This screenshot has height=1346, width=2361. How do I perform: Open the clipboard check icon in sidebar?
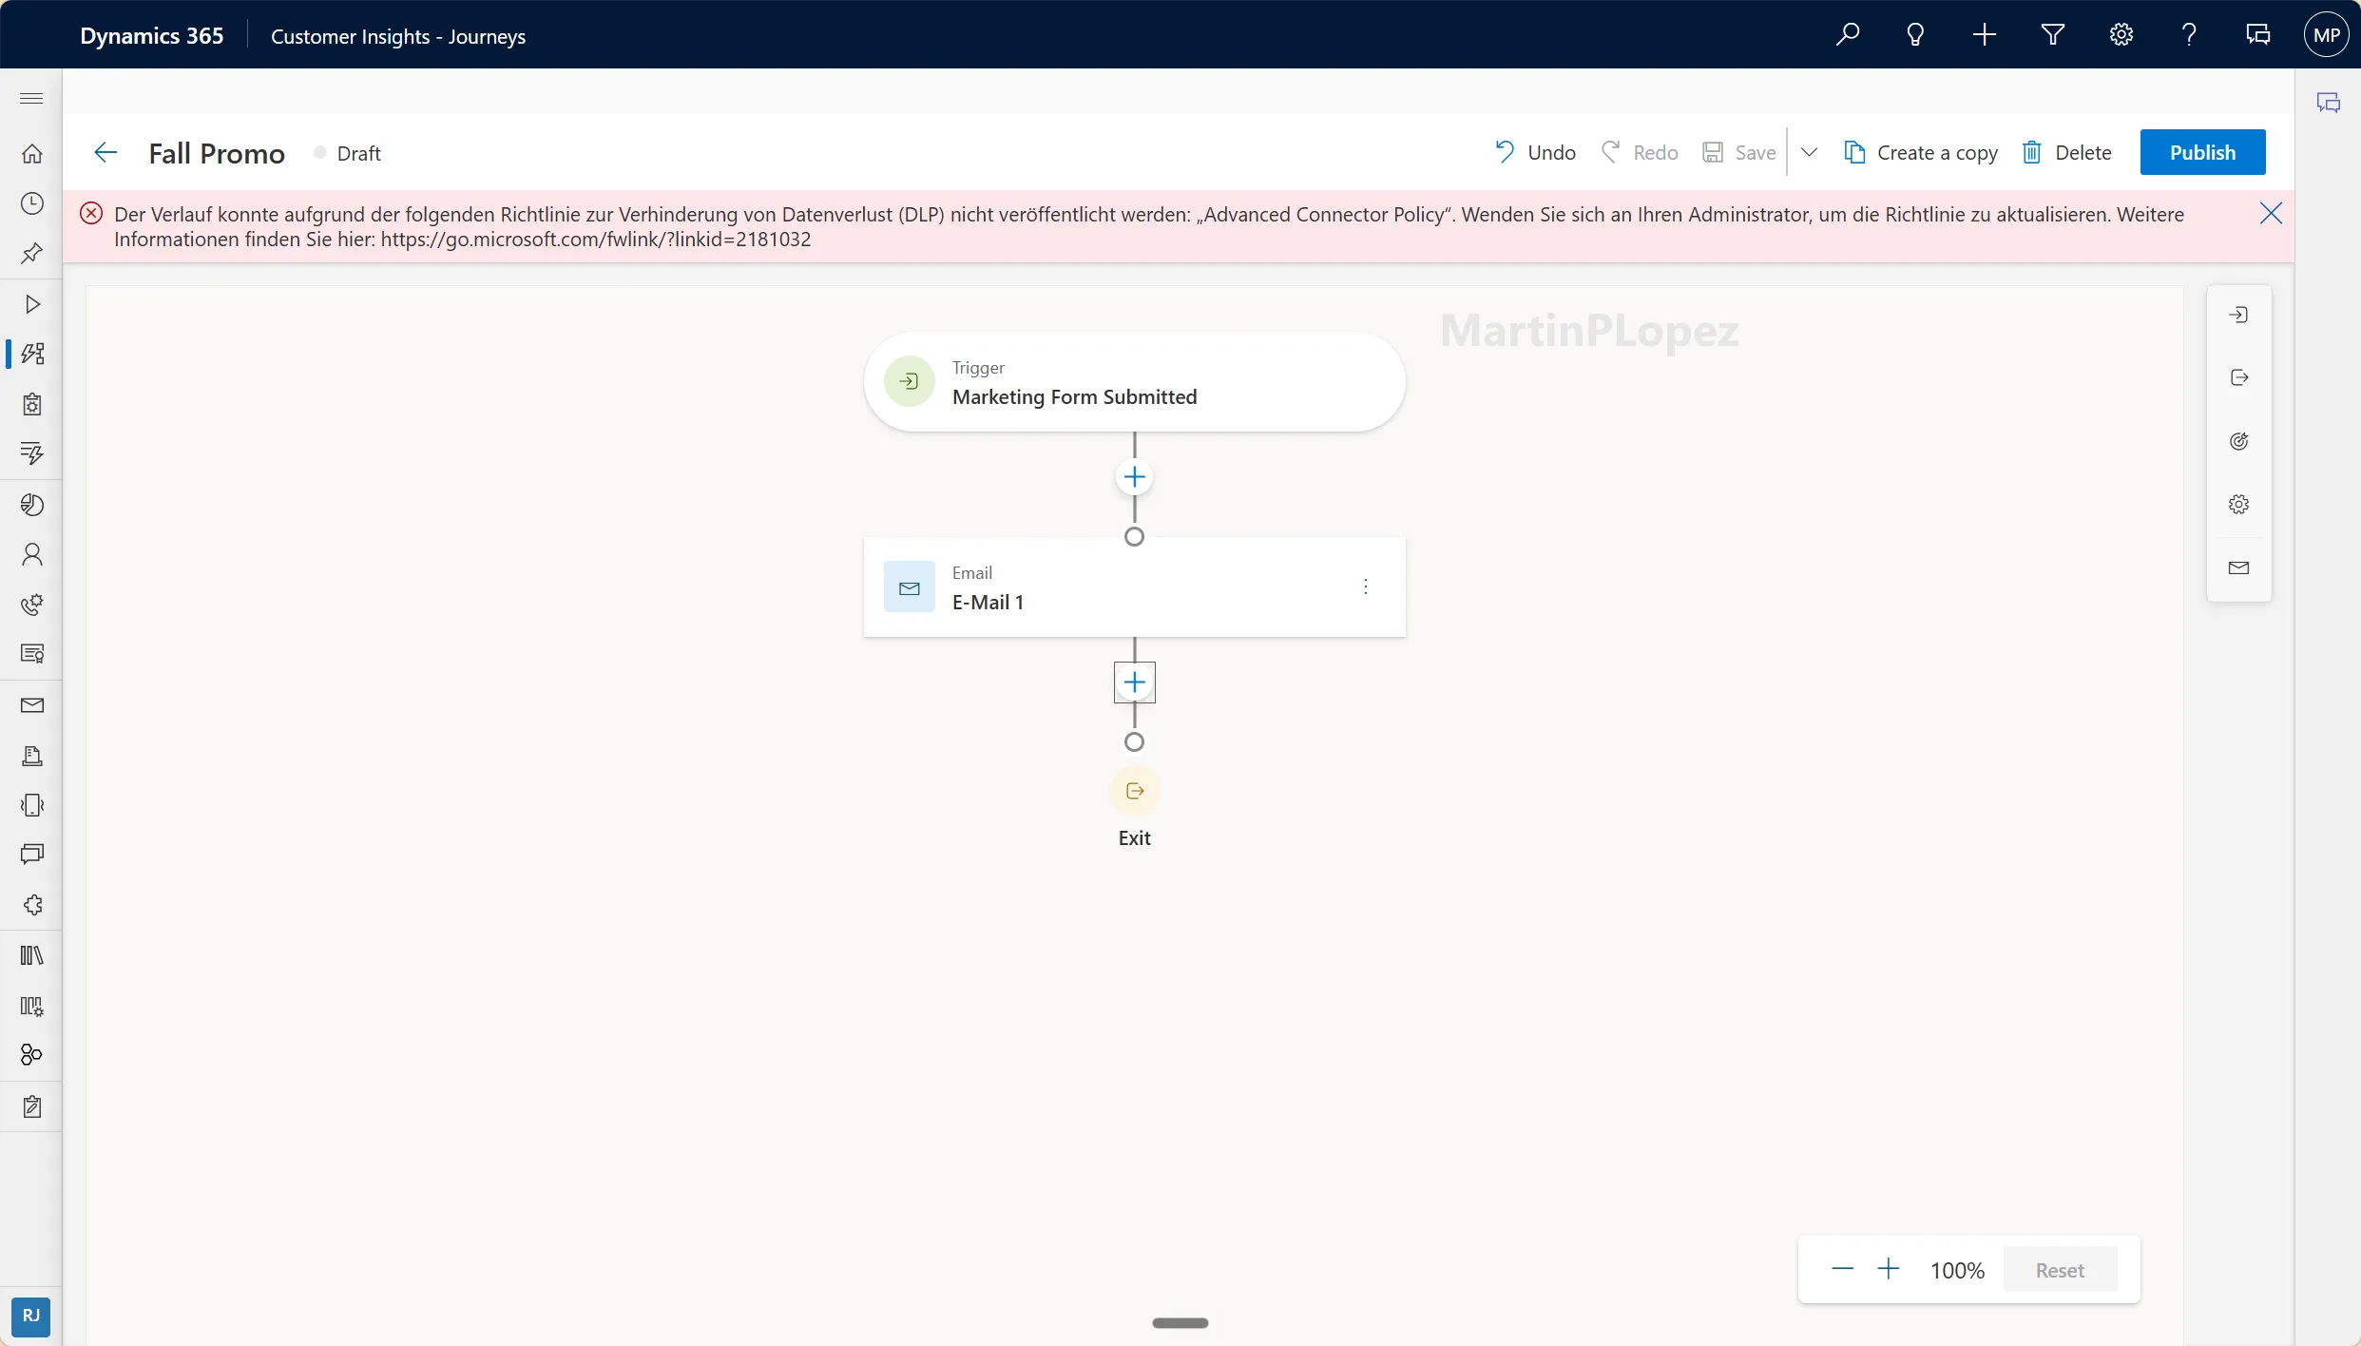tap(31, 1106)
